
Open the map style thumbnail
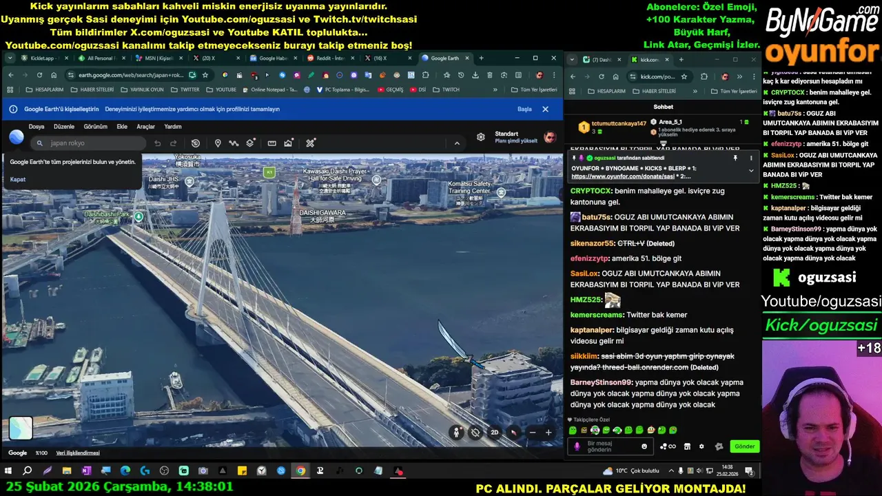coord(21,428)
